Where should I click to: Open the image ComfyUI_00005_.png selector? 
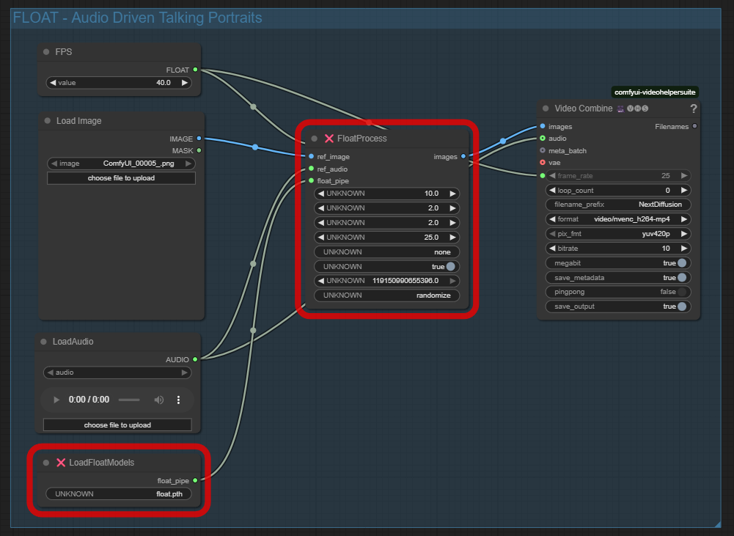pos(121,164)
